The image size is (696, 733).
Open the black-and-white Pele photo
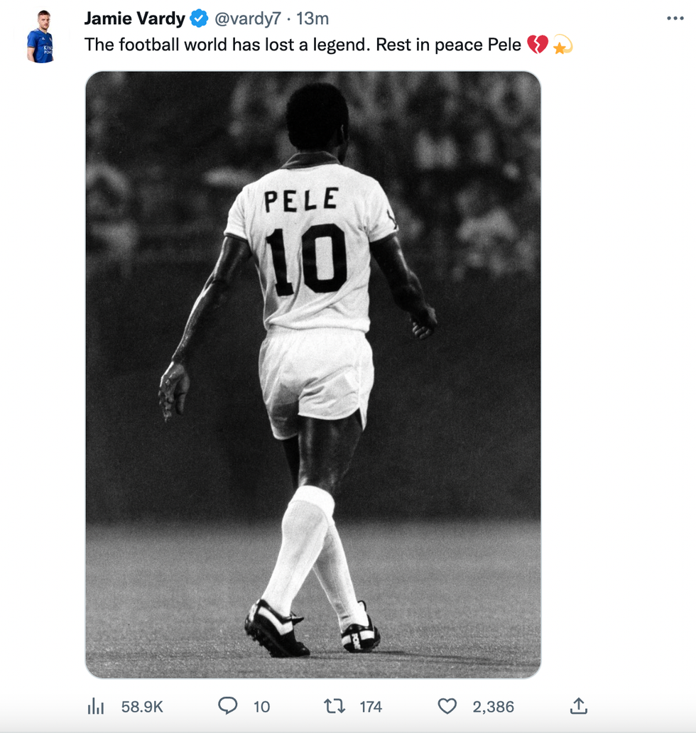coord(312,426)
